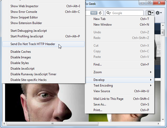Maximize the Safari window

pos(149,3)
